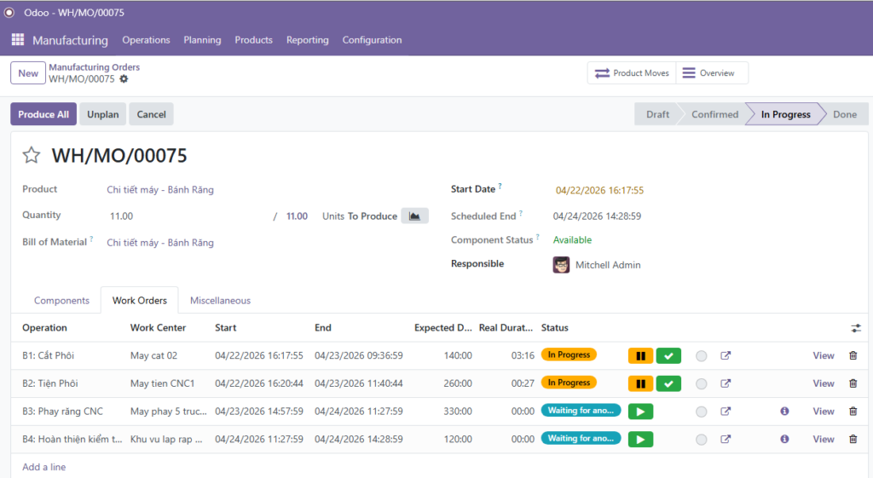Open external link icon for B1 row
873x478 pixels.
pos(726,355)
